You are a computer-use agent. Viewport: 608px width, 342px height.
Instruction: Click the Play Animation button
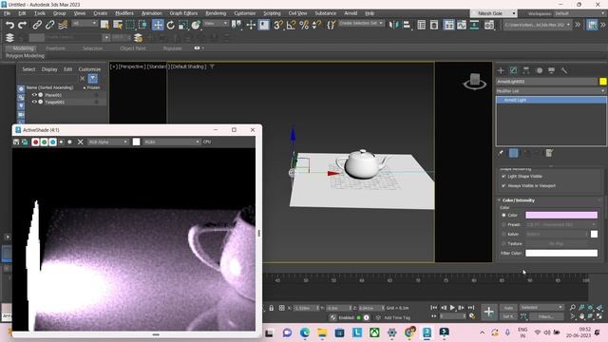(452, 308)
